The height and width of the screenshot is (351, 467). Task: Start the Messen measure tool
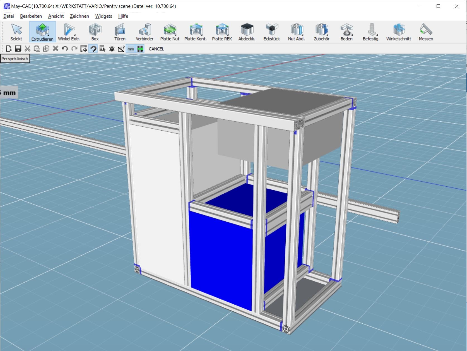pos(426,32)
